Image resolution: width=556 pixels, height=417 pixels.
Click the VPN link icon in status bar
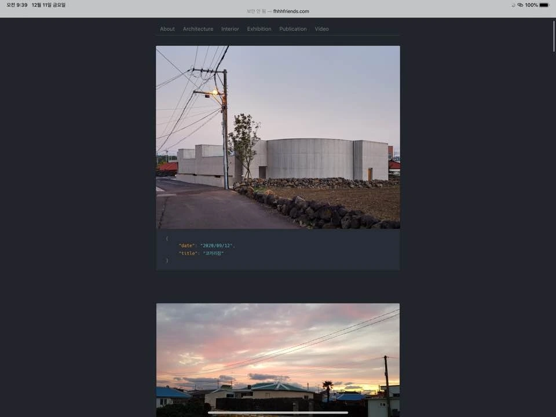point(520,5)
